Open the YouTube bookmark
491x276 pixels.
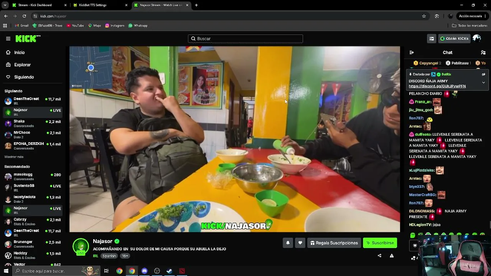click(75, 26)
